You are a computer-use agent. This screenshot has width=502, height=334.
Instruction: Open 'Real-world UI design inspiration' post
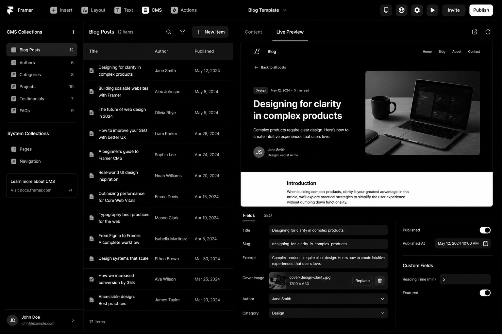(x=158, y=176)
